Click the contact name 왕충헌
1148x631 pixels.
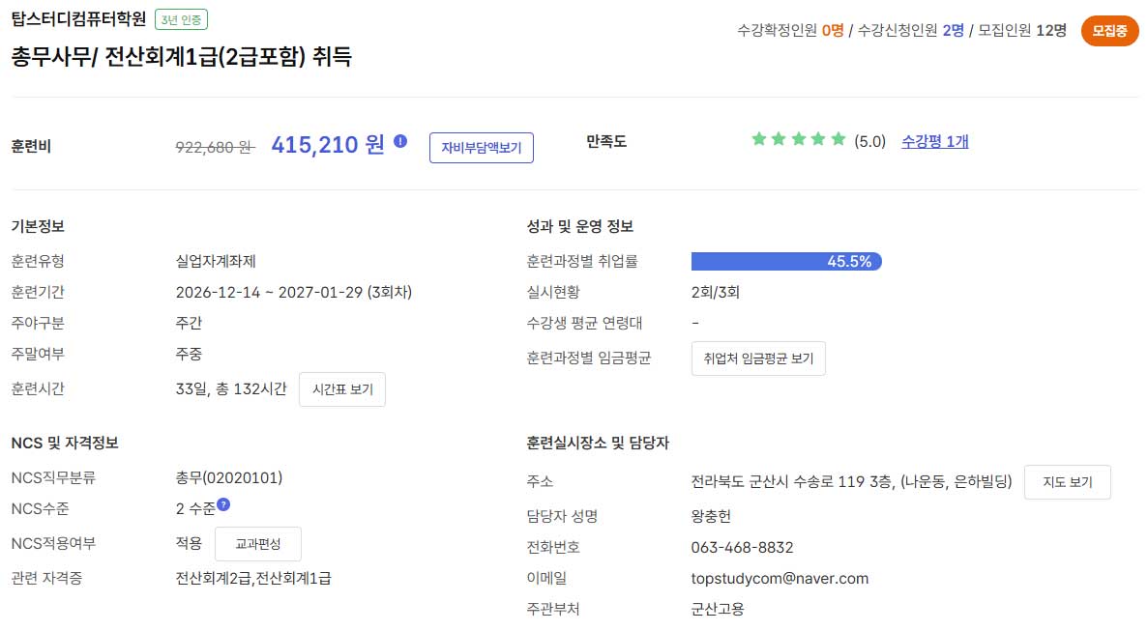click(x=711, y=516)
